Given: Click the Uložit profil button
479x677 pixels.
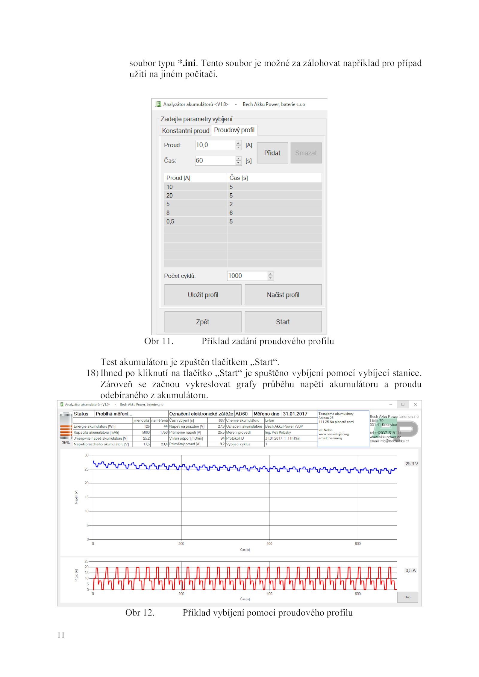Looking at the screenshot, I should [203, 295].
